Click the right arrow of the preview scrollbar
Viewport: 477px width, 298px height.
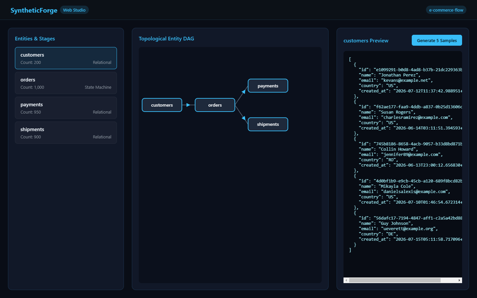click(x=459, y=280)
